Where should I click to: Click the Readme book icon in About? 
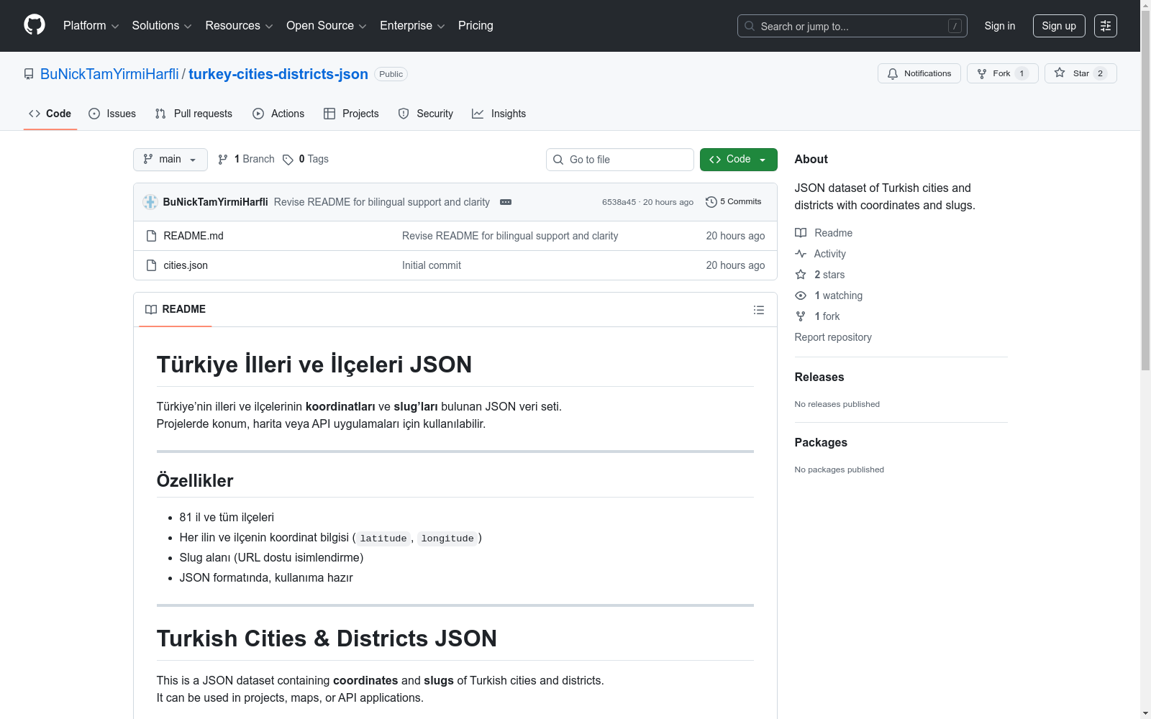click(801, 233)
